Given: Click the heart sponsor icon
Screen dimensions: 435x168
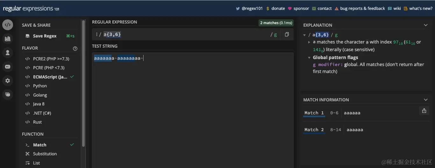Looking at the screenshot, I should tap(290, 9).
